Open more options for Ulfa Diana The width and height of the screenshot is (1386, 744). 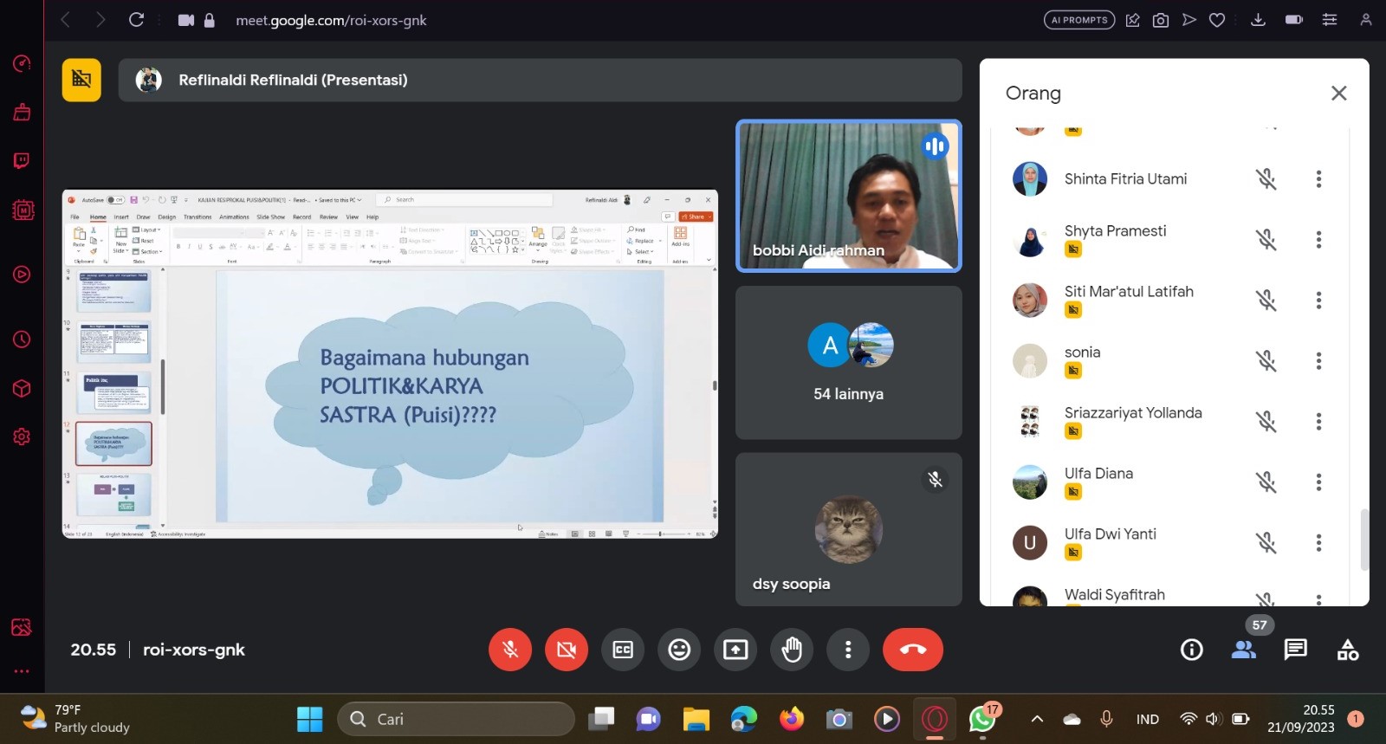click(1318, 482)
